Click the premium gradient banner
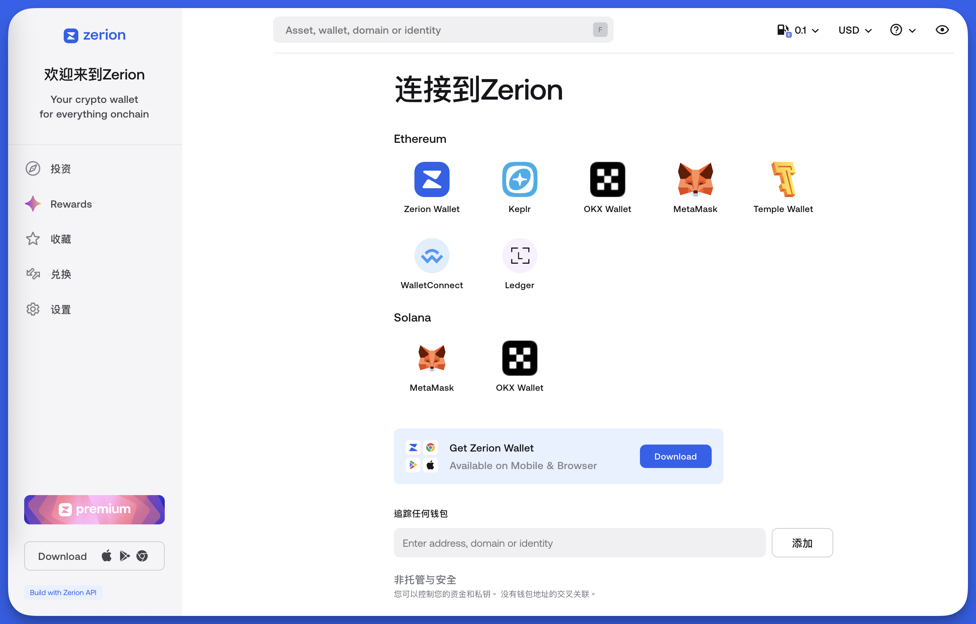 94,510
